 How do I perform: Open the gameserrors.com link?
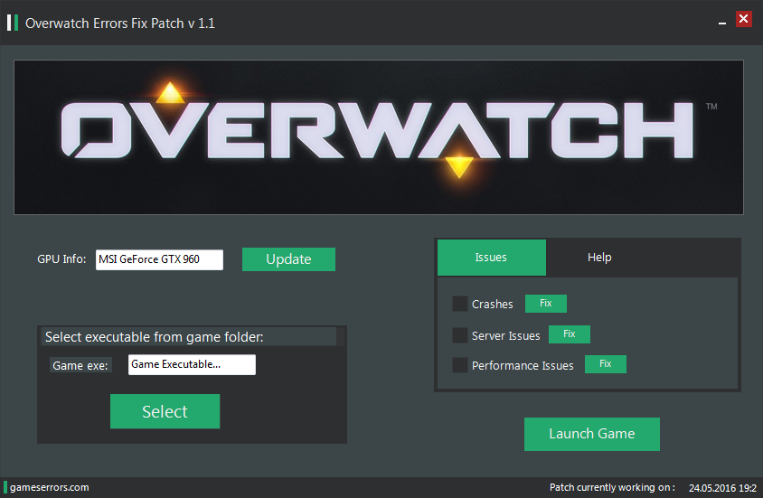(x=49, y=487)
